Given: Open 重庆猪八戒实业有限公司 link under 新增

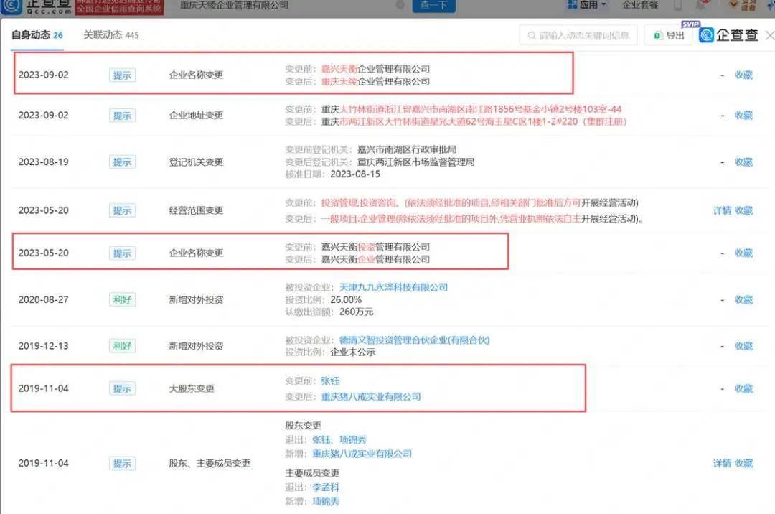Looking at the screenshot, I should click(x=362, y=454).
